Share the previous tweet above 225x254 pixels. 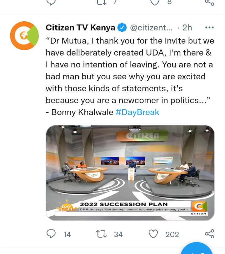pos(209,3)
